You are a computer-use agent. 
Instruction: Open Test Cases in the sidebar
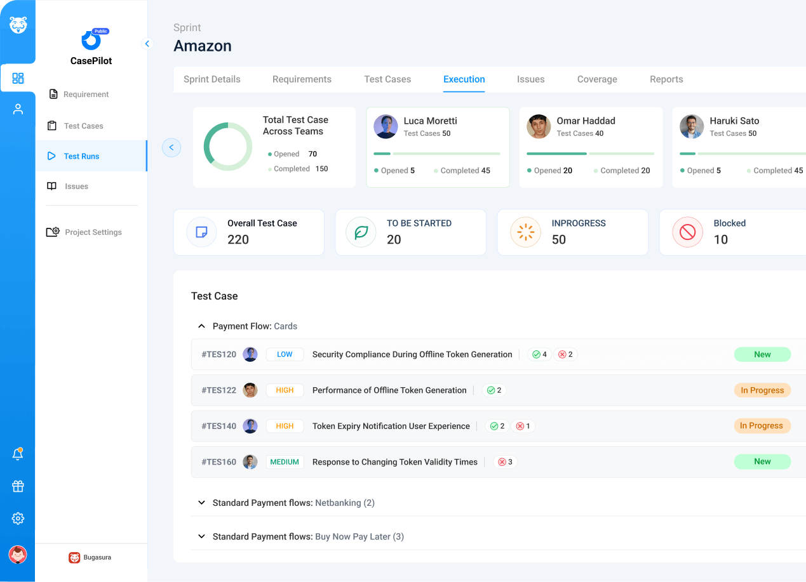pos(83,126)
